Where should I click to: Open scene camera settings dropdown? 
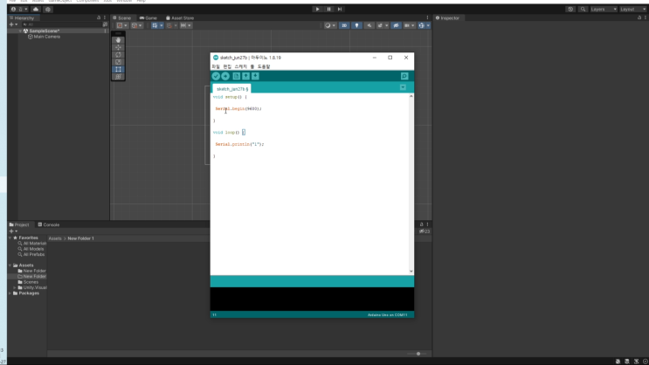click(409, 25)
